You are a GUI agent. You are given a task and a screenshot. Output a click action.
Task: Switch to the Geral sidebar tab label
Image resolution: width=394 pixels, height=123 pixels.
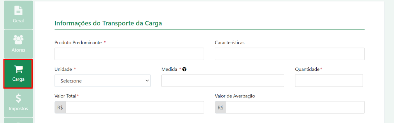point(18,21)
